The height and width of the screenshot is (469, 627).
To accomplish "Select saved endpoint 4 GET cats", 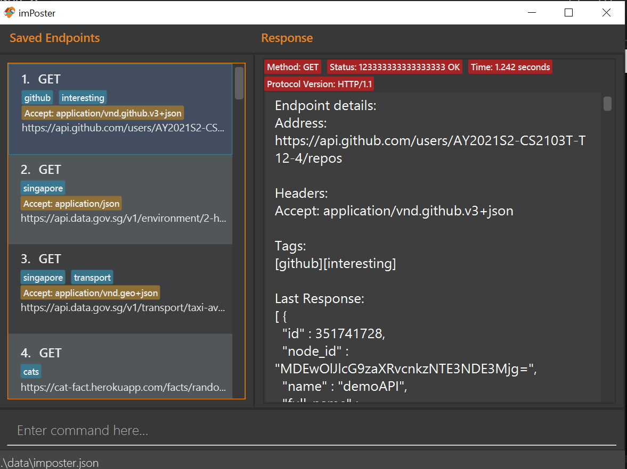I will (120, 366).
